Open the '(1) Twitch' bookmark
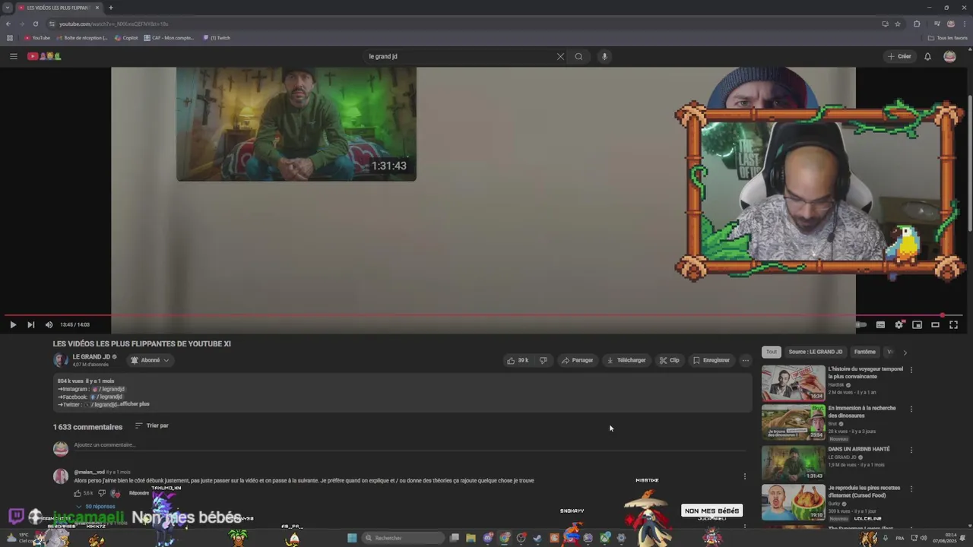Viewport: 973px width, 547px height. (x=217, y=38)
